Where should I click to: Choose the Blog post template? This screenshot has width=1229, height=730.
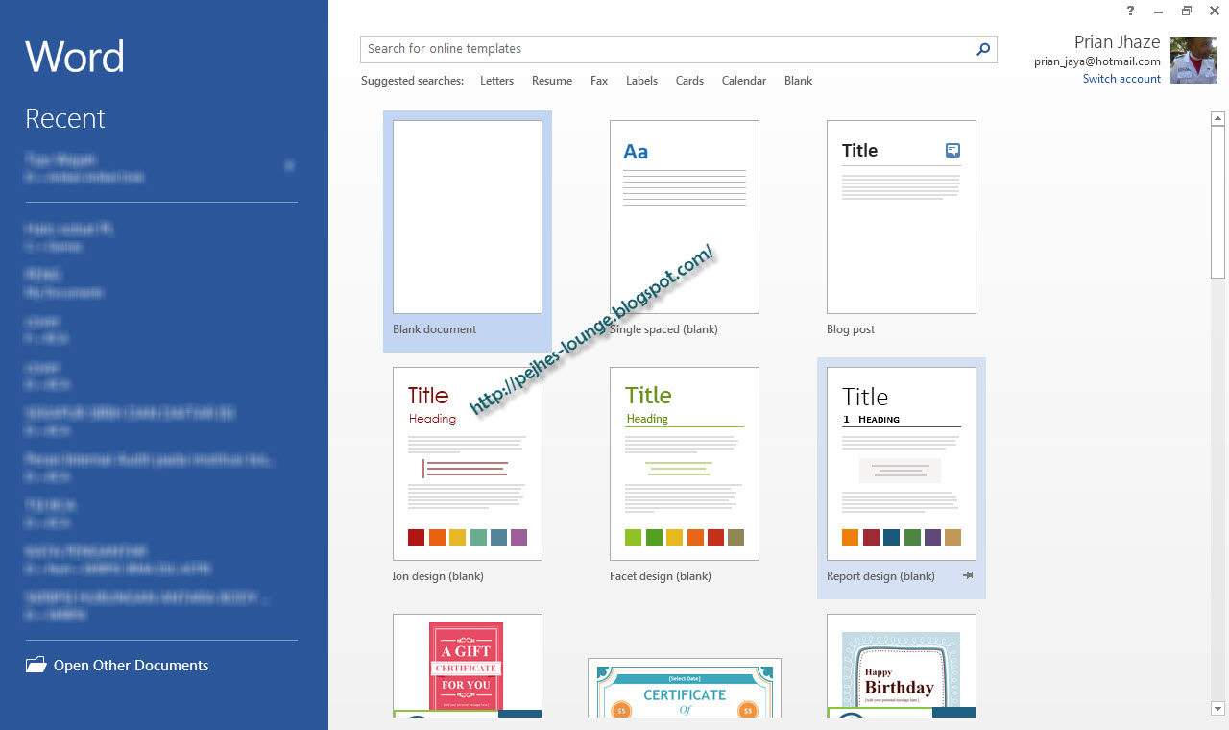tap(902, 217)
